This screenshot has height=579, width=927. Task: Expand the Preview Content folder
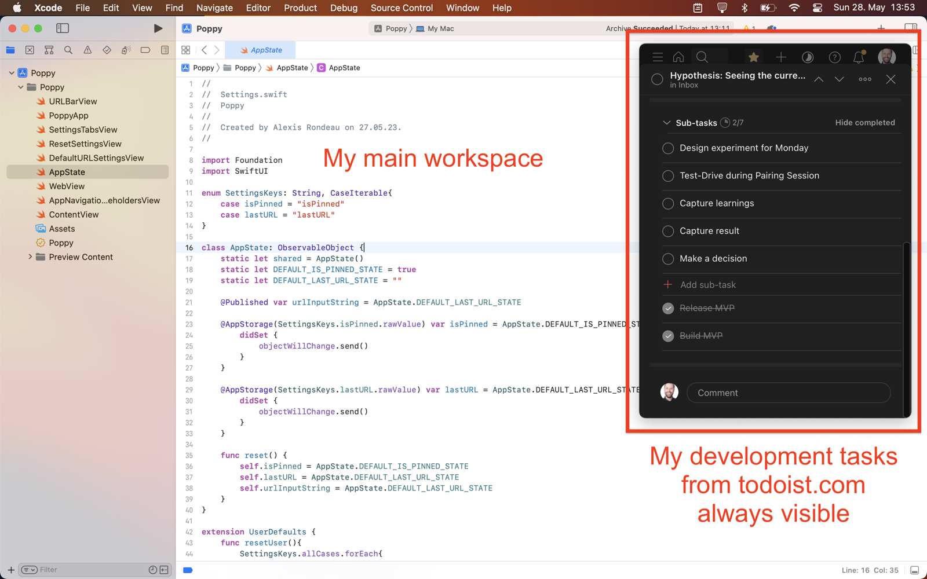click(30, 257)
